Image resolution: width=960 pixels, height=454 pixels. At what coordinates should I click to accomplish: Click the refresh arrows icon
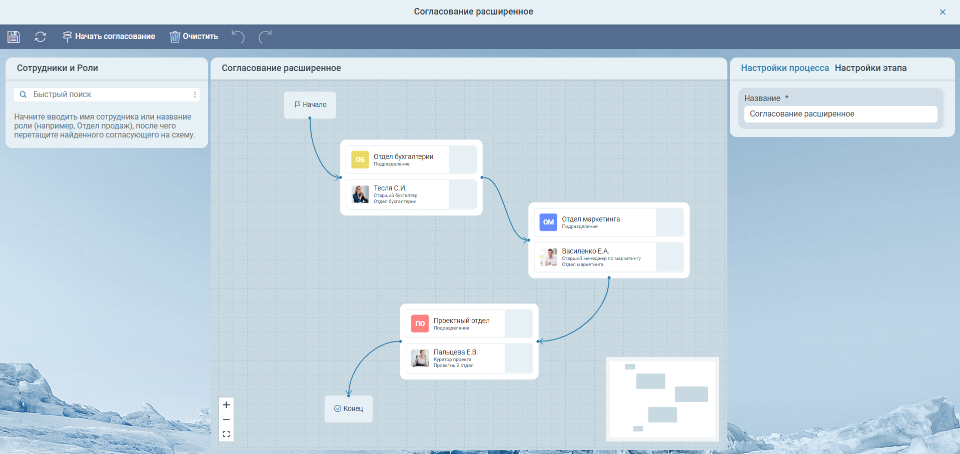[x=41, y=36]
